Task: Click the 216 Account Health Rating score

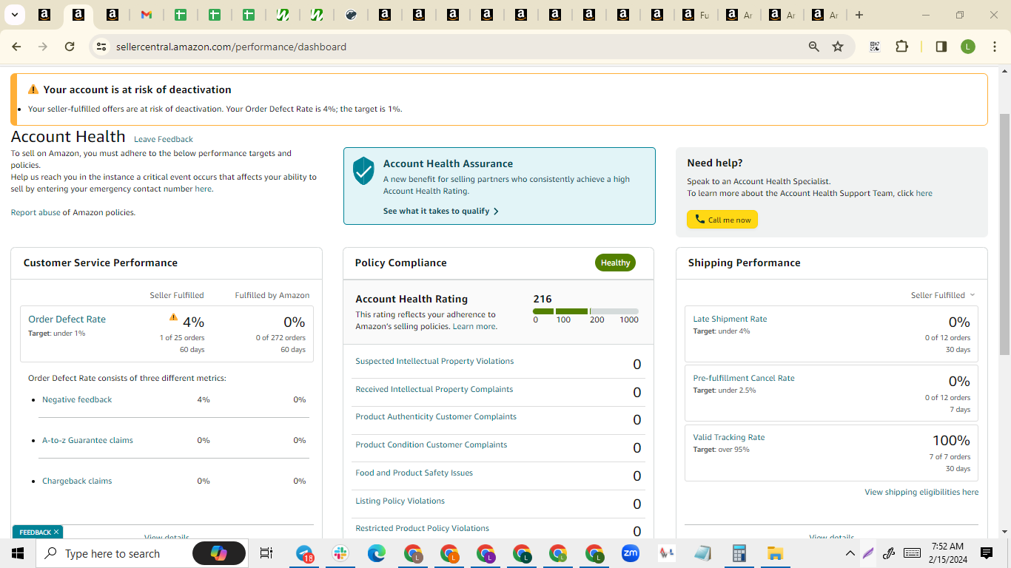Action: (x=543, y=299)
